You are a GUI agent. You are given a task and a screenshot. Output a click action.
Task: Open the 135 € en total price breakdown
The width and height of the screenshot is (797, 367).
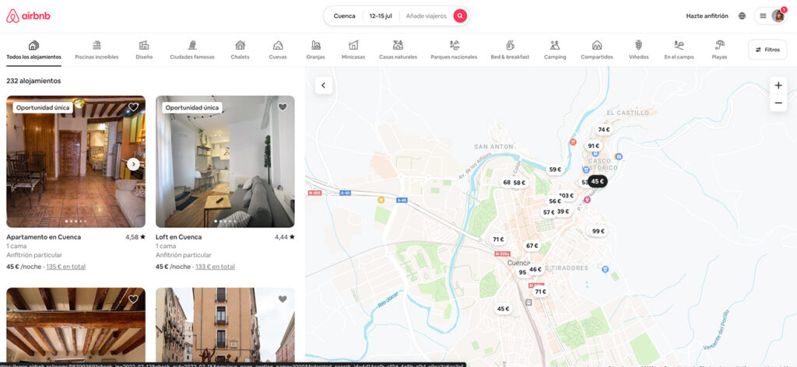66,267
